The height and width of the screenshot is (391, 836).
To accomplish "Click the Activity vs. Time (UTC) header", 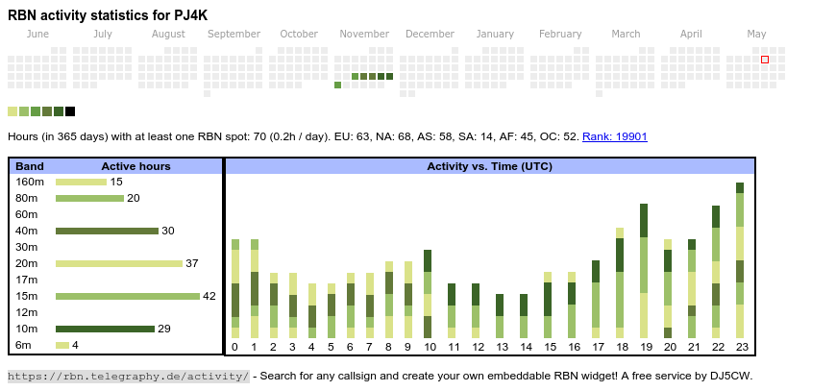I will coord(489,166).
